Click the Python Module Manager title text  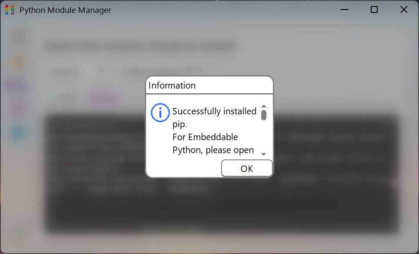tap(65, 10)
